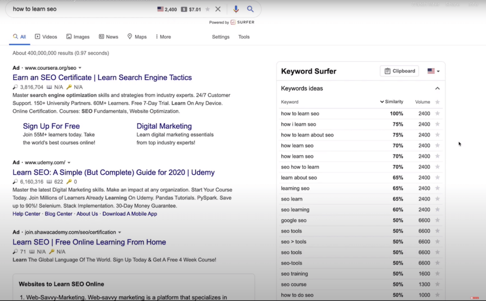Open 'Learn SEO | Free Online Learning' link

[89, 242]
